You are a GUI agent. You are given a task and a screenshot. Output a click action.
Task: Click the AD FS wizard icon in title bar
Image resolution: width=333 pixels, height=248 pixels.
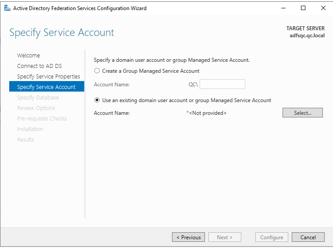pos(7,8)
